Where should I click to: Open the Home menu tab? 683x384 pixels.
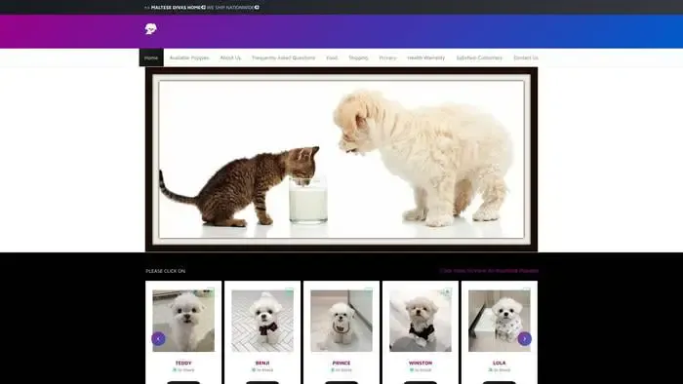[x=151, y=58]
